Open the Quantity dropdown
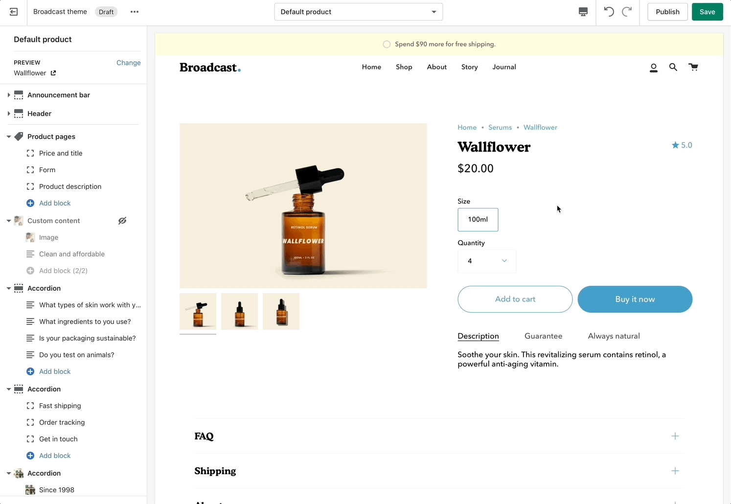The image size is (731, 504). coord(486,261)
